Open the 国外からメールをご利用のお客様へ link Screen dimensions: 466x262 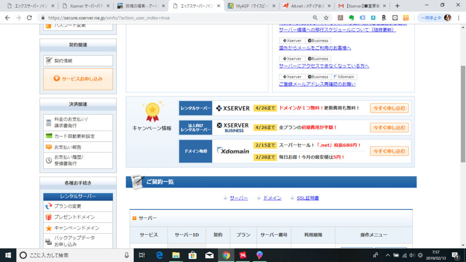315,48
